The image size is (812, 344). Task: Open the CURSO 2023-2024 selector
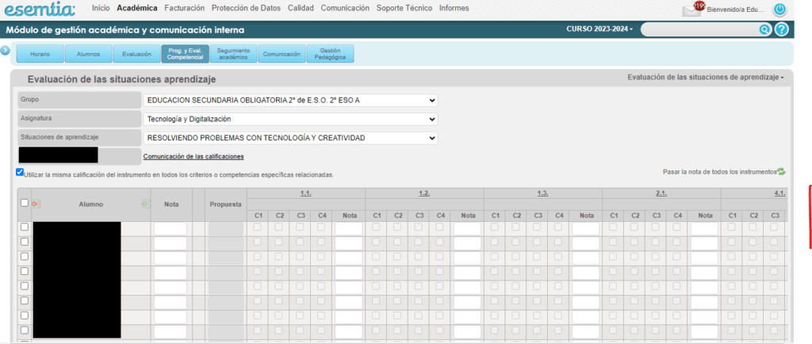pos(599,29)
